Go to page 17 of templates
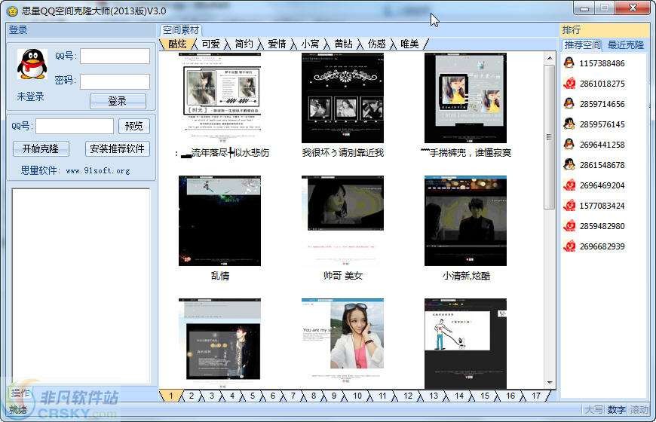This screenshot has height=422, width=656. click(x=536, y=396)
